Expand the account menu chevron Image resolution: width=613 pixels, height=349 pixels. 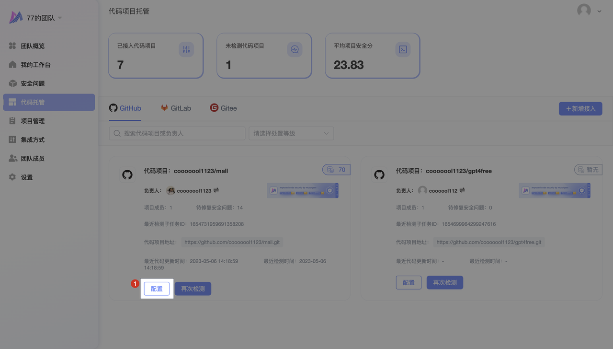click(599, 11)
